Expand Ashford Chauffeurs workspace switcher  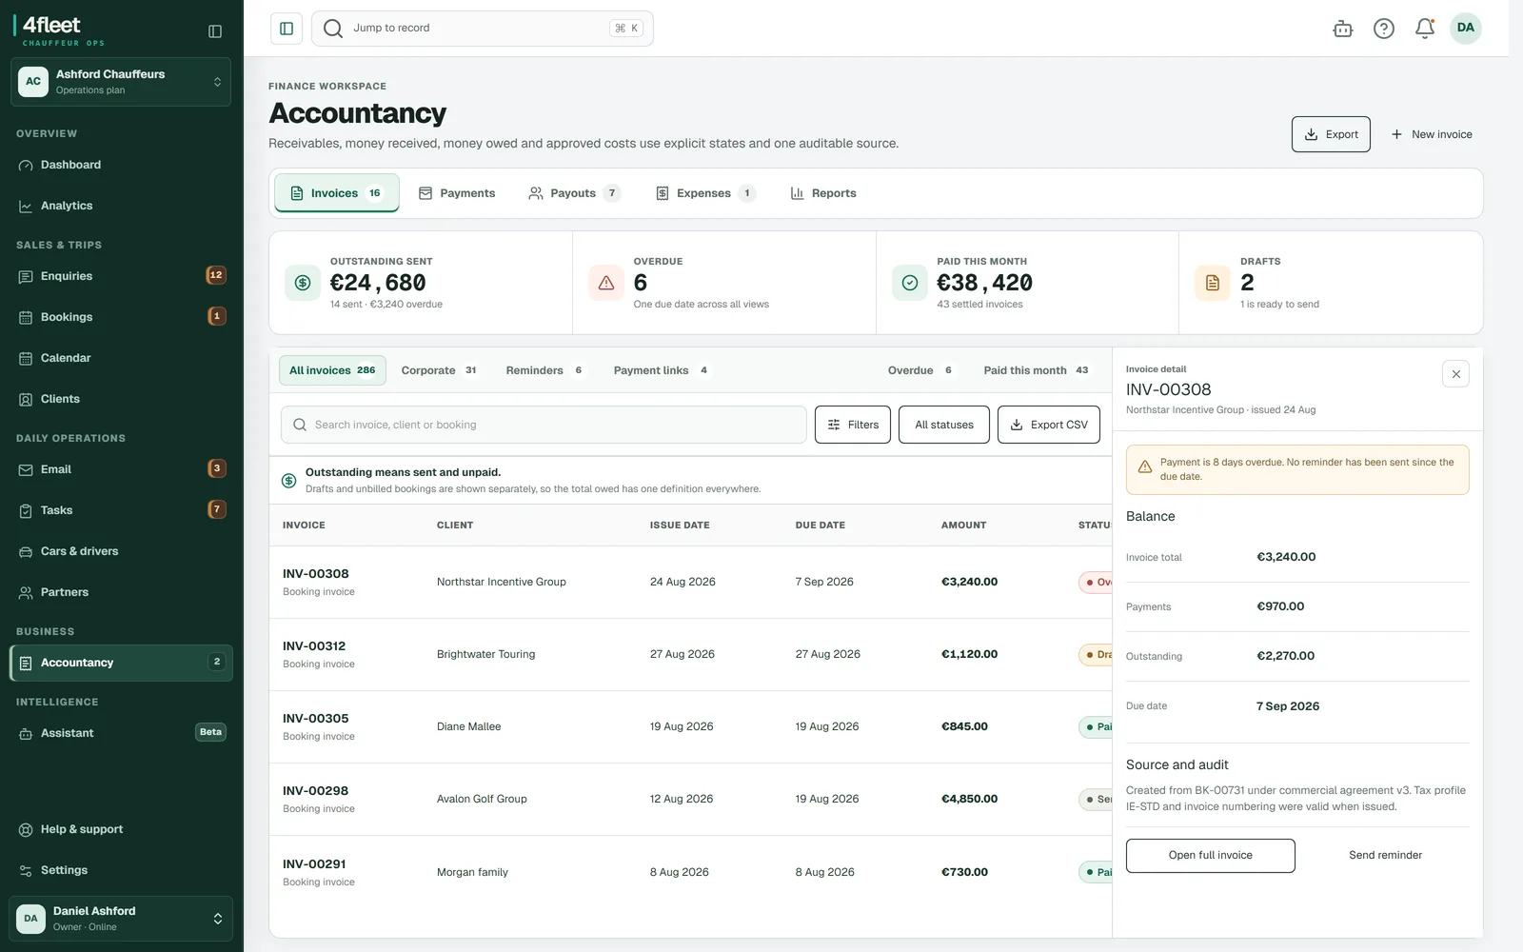(121, 82)
